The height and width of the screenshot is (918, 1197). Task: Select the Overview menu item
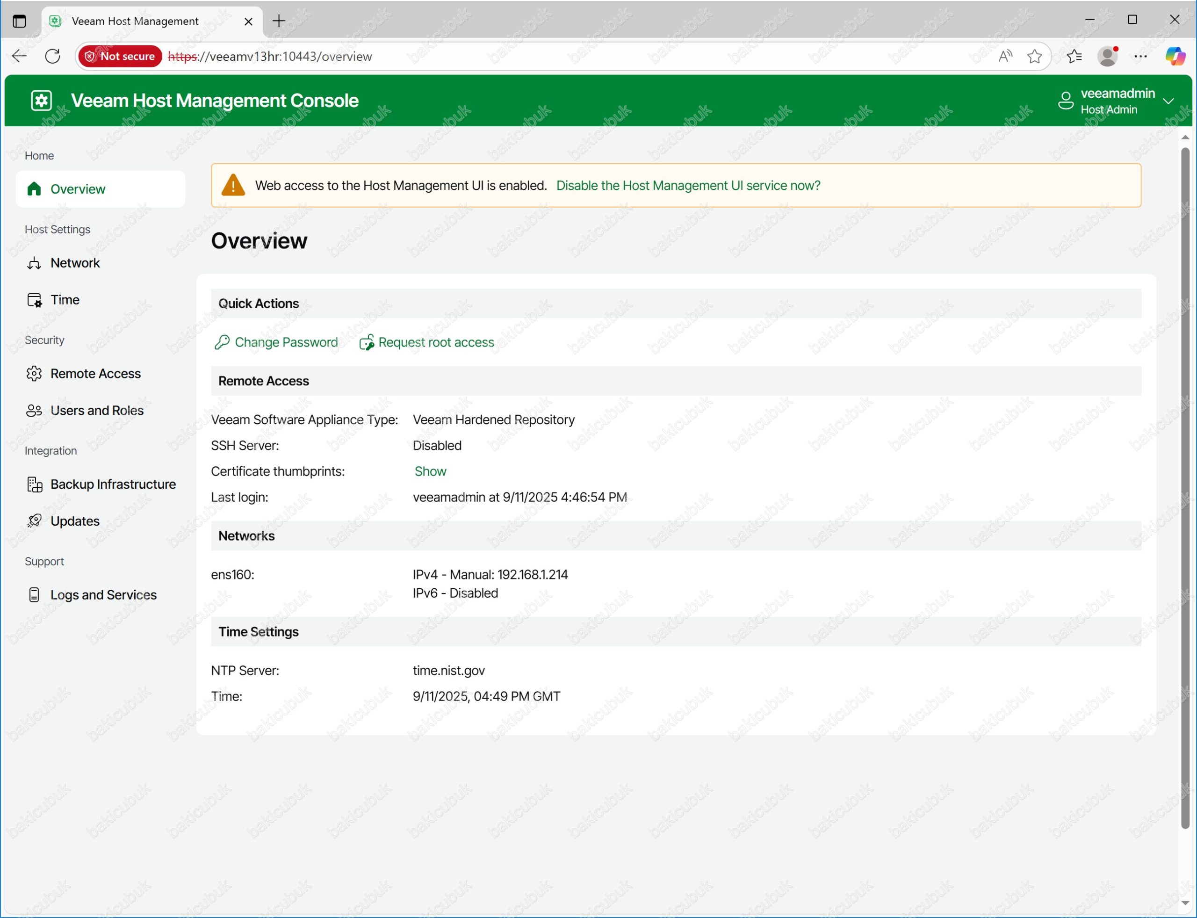[x=78, y=189]
